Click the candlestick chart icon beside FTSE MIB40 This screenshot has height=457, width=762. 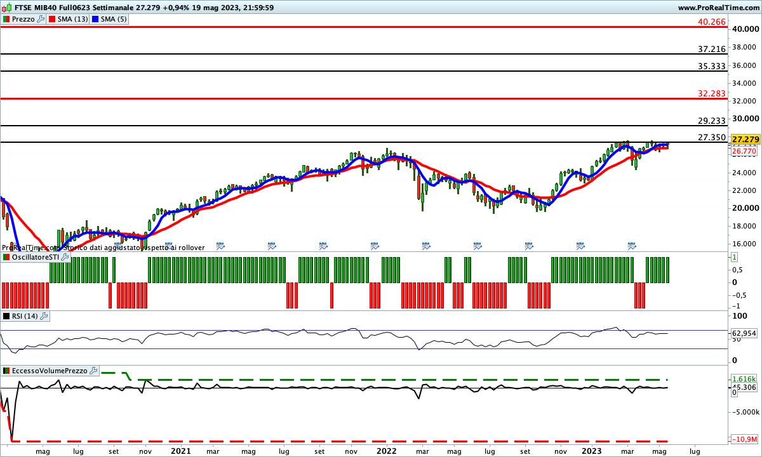click(x=6, y=8)
